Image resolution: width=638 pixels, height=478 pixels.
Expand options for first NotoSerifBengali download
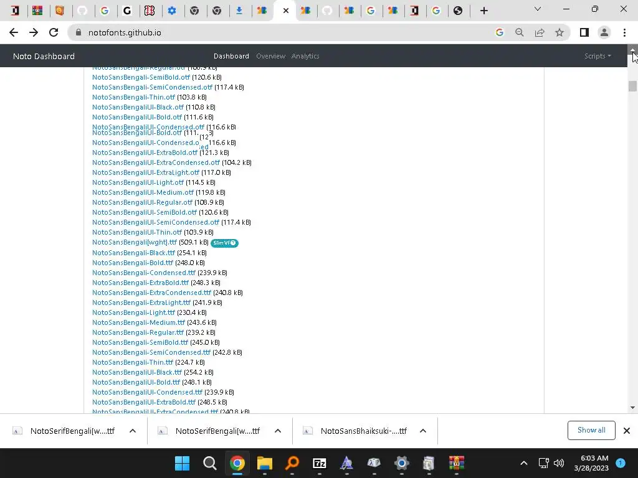(x=133, y=431)
